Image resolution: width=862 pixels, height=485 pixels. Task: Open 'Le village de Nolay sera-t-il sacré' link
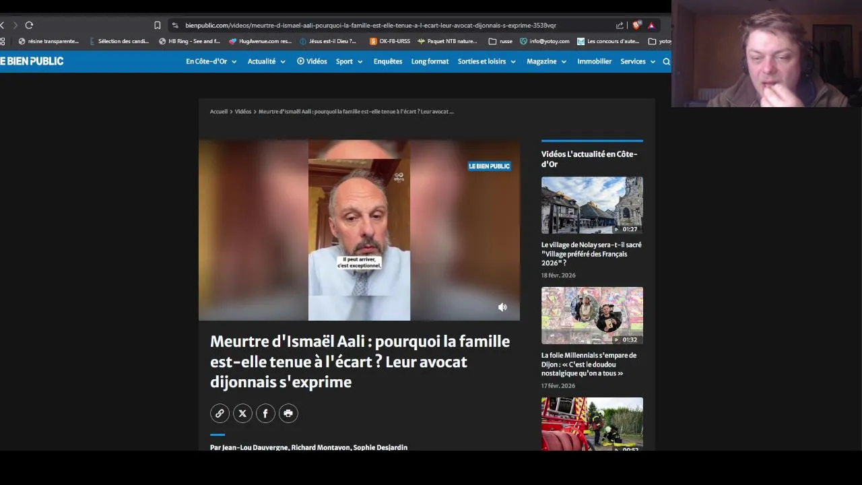tap(591, 254)
